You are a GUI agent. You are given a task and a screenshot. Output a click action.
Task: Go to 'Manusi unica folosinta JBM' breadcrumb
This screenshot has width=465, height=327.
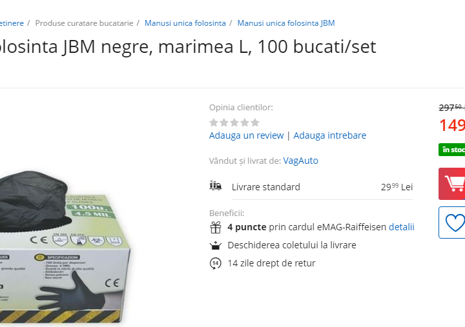click(286, 23)
